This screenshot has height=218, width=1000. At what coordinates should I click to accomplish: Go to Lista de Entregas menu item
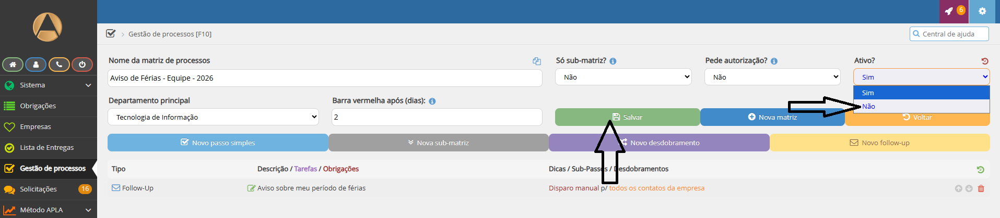point(46,148)
